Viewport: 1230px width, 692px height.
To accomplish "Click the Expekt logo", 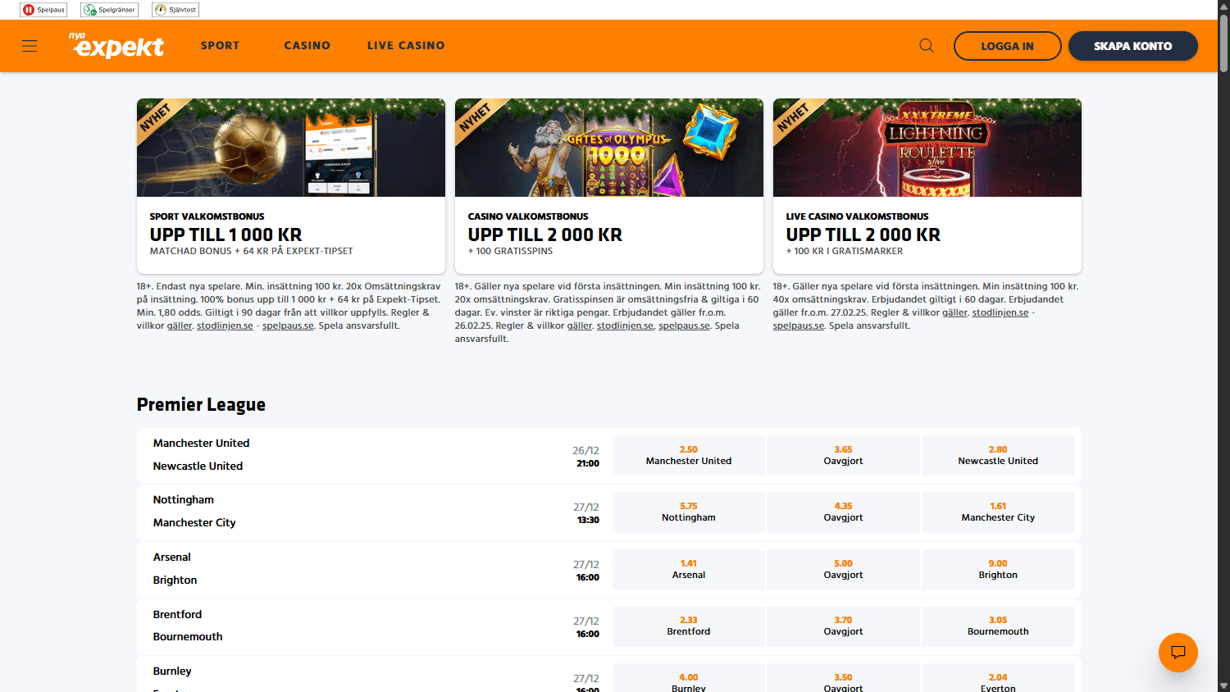I will [x=116, y=46].
